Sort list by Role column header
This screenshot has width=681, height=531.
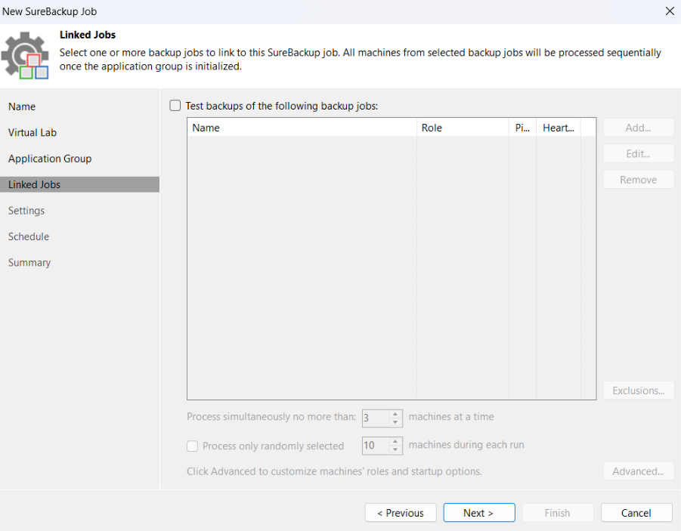pyautogui.click(x=463, y=128)
